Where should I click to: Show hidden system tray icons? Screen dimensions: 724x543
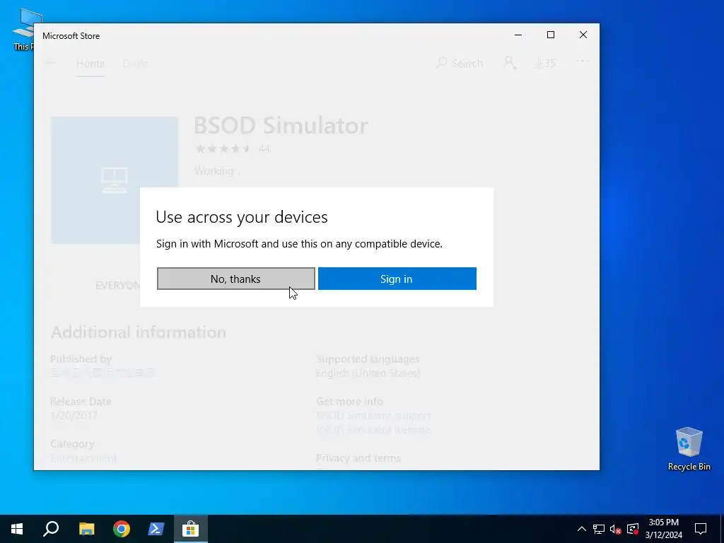[582, 529]
